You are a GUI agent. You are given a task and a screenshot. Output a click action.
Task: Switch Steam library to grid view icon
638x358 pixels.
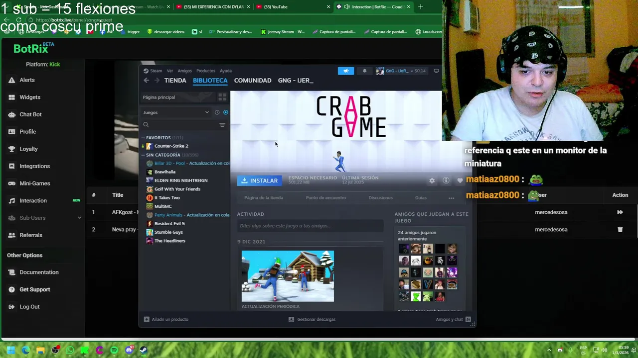tap(222, 97)
